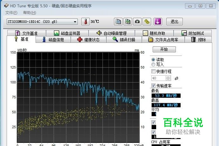Open the 错误扫描 tab with magnifier

124,40
